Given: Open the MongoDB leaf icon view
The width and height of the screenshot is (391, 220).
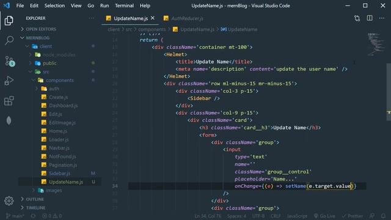Looking at the screenshot, I should point(9,121).
